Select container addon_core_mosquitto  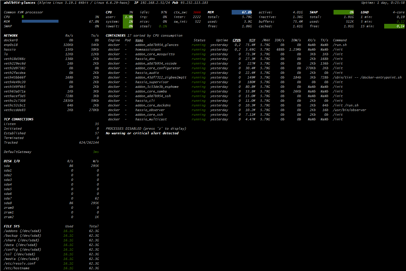coord(155,54)
